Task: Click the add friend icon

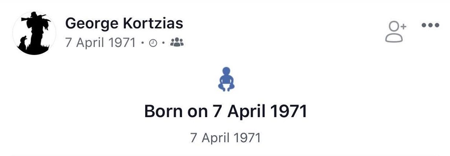Action: pos(395,32)
